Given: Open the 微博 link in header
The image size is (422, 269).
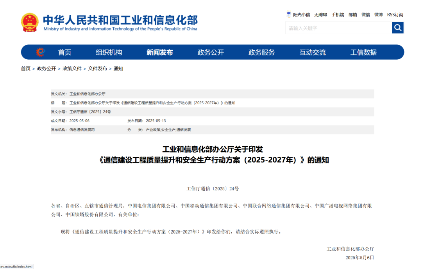Looking at the screenshot, I should [378, 15].
